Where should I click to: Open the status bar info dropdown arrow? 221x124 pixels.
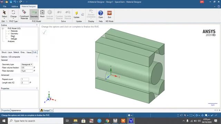tap(132, 115)
